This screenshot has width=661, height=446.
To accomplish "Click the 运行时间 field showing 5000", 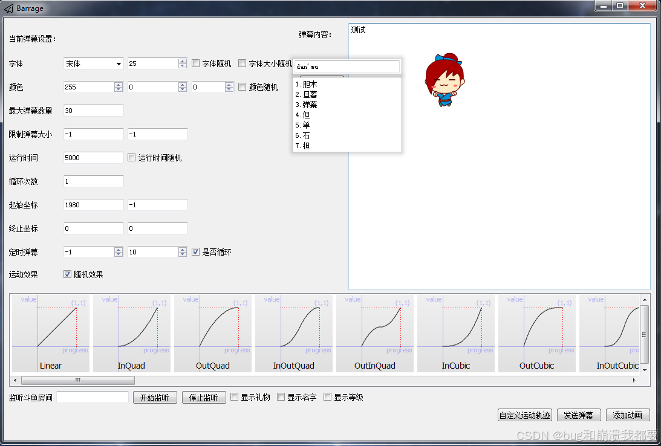I will [x=94, y=158].
